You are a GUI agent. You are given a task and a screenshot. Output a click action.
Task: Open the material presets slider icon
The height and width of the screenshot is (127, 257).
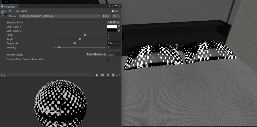[x=116, y=11]
